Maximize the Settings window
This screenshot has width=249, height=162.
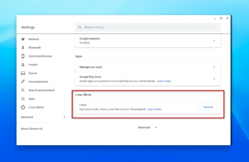click(x=221, y=18)
